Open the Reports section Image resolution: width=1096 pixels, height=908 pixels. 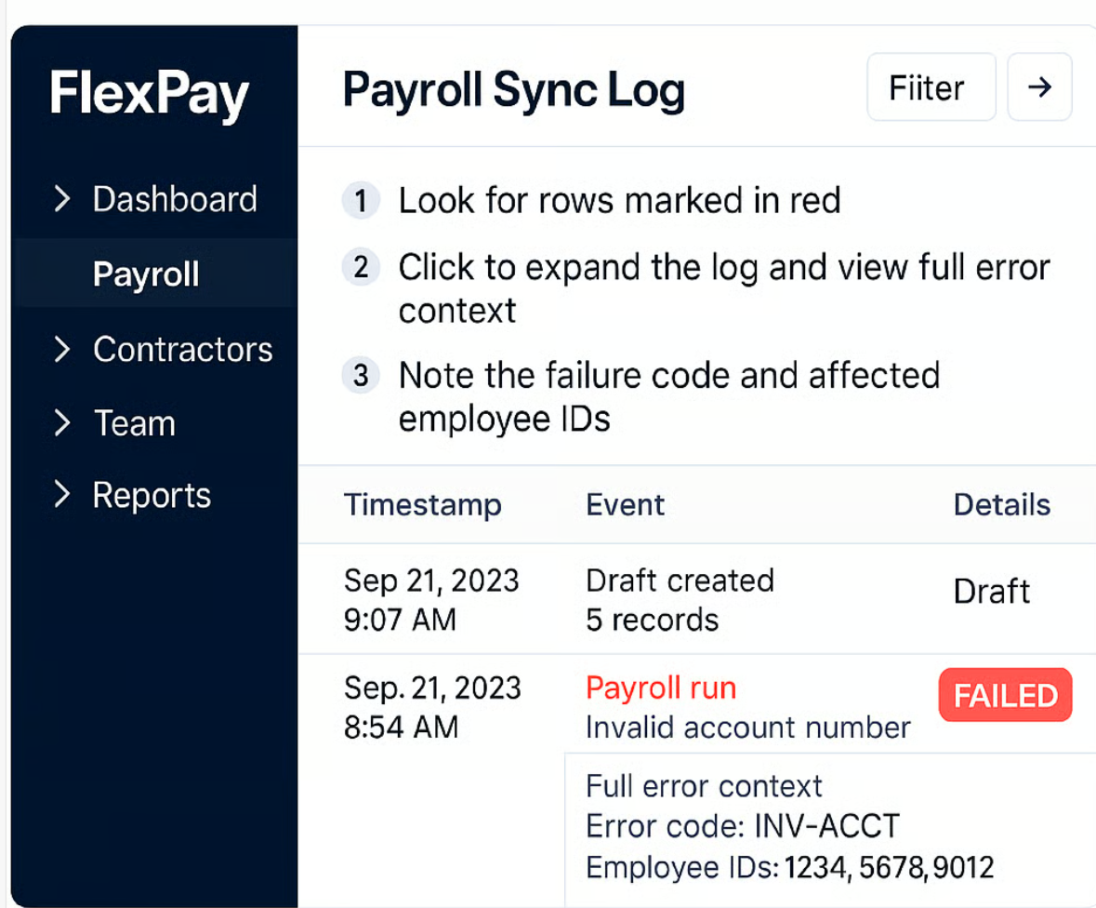152,495
